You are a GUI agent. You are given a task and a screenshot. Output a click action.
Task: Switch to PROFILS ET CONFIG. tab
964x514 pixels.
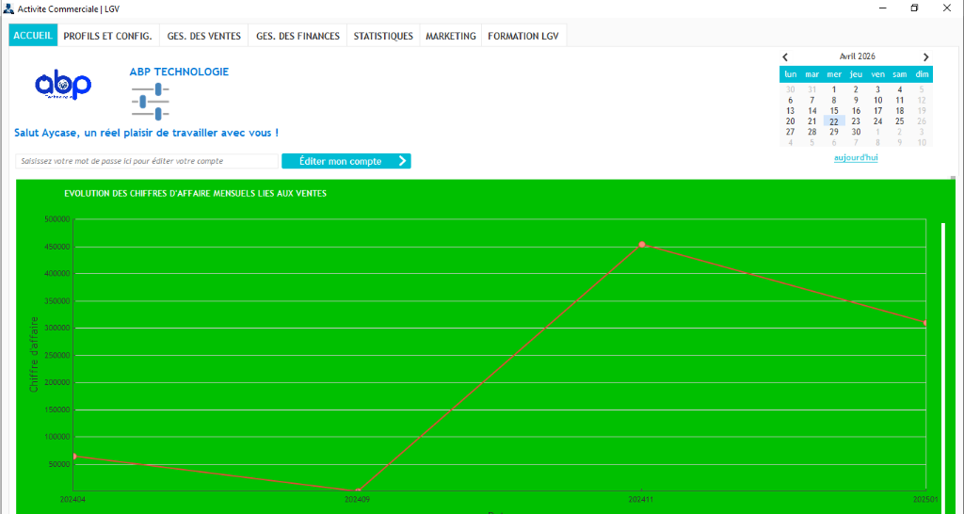[x=107, y=36]
